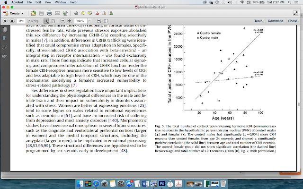Click the Save floppy disk icon
The height and width of the screenshot is (189, 303).
pyautogui.click(x=41, y=13)
